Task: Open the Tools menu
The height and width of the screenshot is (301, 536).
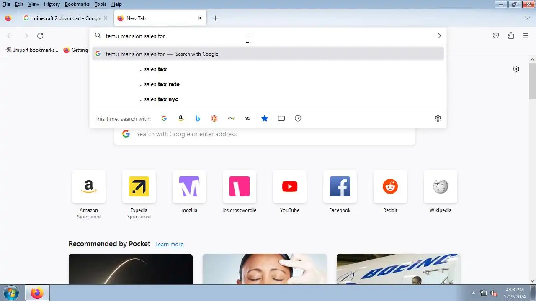Action: coord(100,4)
